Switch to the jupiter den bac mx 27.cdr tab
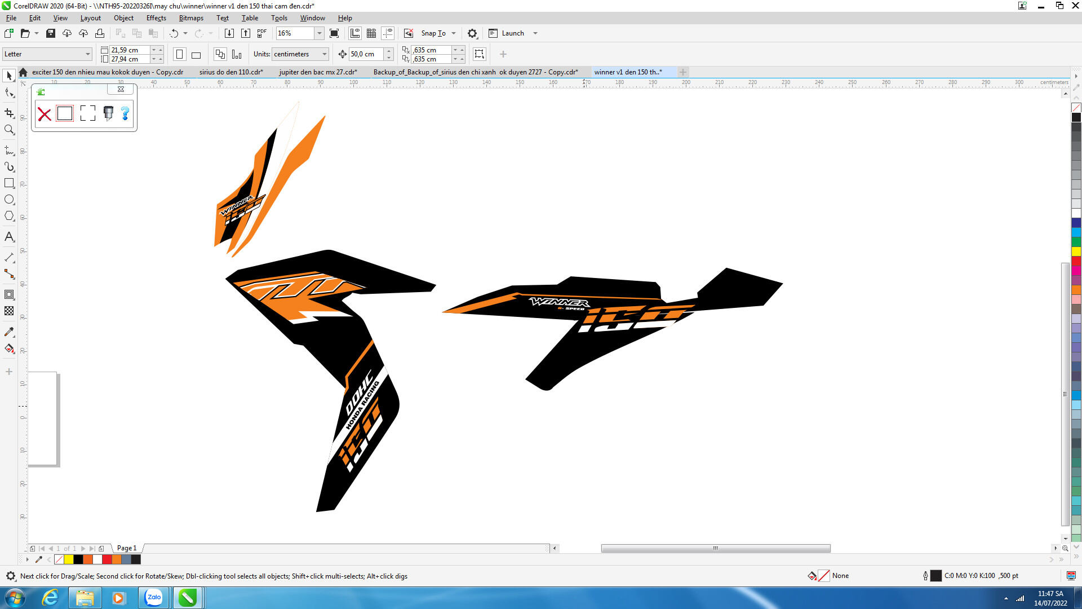Viewport: 1082px width, 609px height. [318, 72]
